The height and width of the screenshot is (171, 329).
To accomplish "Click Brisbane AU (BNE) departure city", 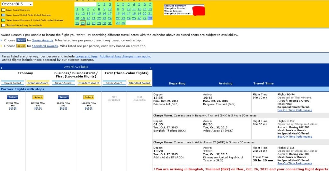I will 166,104.
